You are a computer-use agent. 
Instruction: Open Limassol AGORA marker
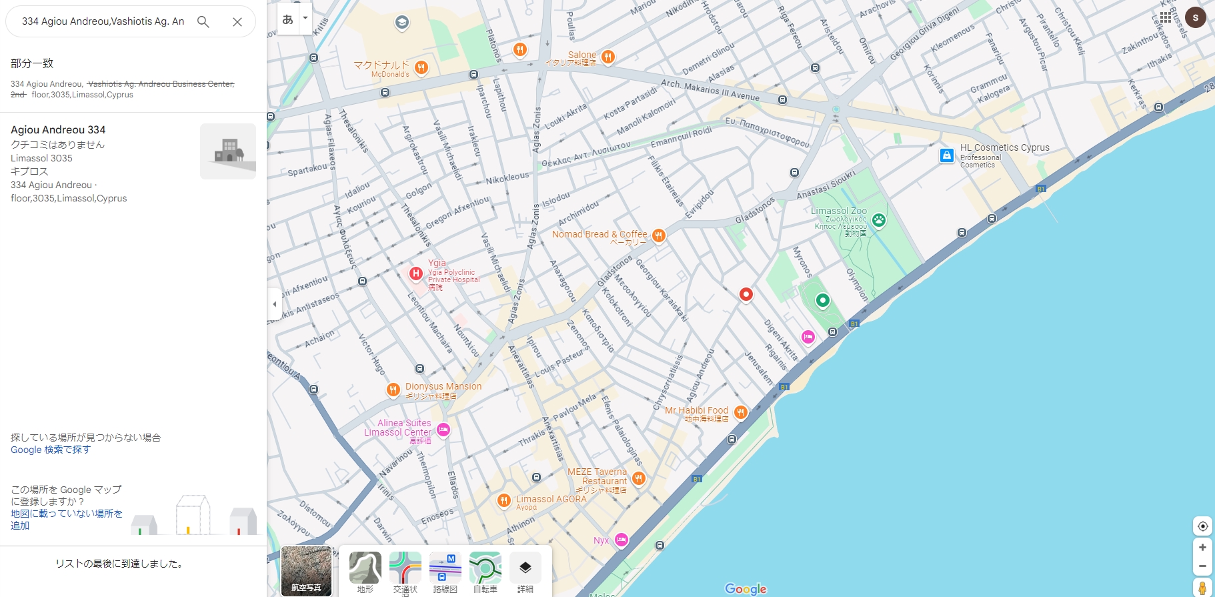pos(504,500)
